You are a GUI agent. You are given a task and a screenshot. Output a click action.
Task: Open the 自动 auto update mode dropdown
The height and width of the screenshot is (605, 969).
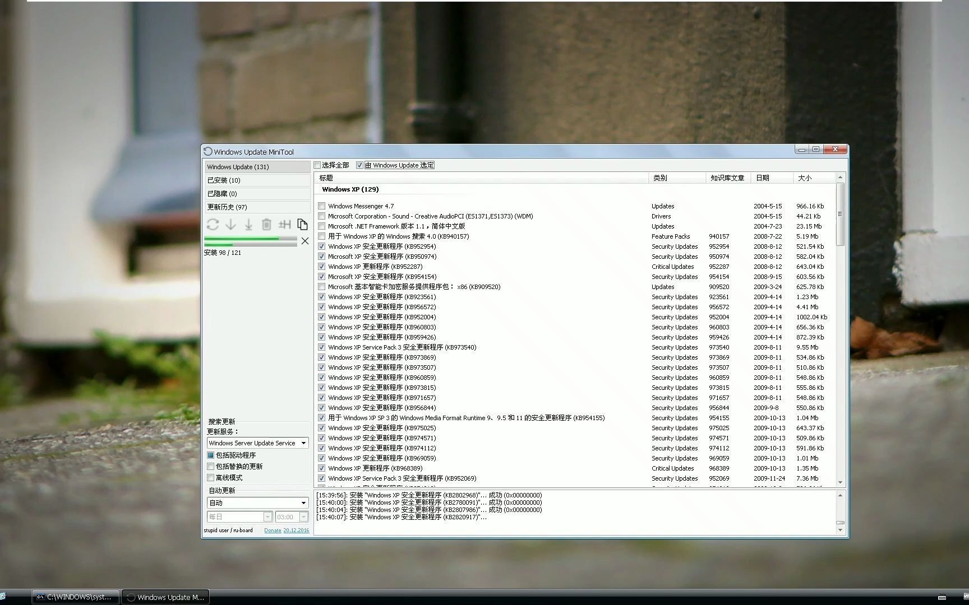pyautogui.click(x=257, y=503)
